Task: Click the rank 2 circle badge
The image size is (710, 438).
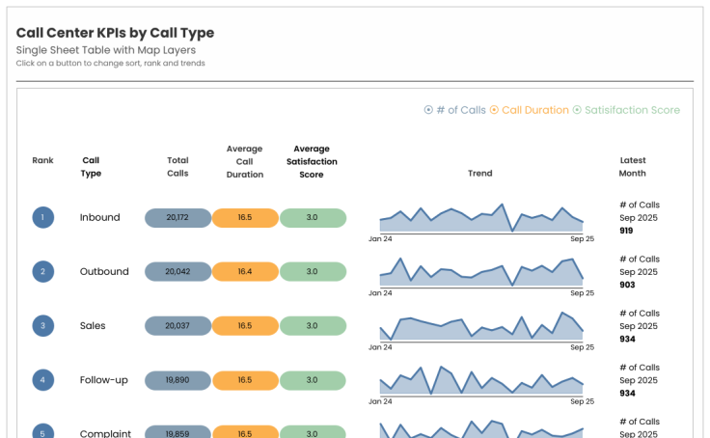Action: click(x=42, y=271)
